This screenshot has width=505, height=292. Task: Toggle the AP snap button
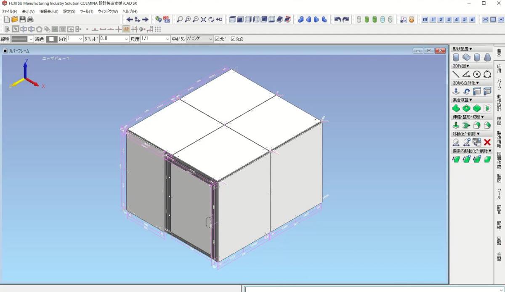click(x=126, y=29)
